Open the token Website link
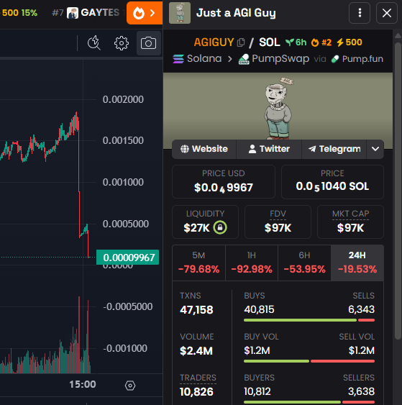The image size is (402, 405). (204, 149)
